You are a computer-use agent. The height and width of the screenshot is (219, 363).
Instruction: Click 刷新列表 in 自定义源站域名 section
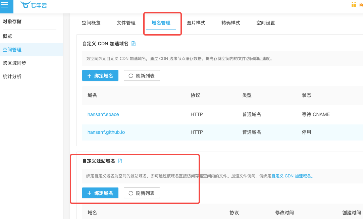pos(142,193)
